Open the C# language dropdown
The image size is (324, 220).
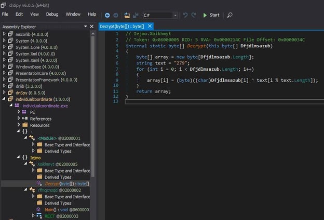[175, 15]
